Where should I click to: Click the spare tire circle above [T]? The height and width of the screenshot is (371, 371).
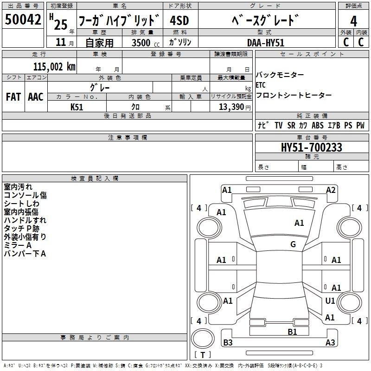coord(202,338)
